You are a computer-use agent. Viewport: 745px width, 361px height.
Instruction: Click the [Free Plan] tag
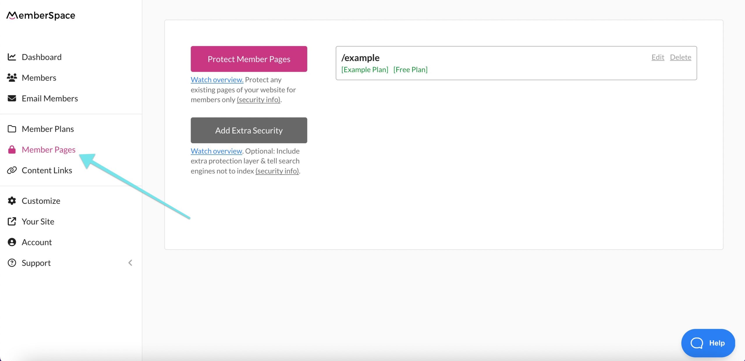pyautogui.click(x=410, y=69)
